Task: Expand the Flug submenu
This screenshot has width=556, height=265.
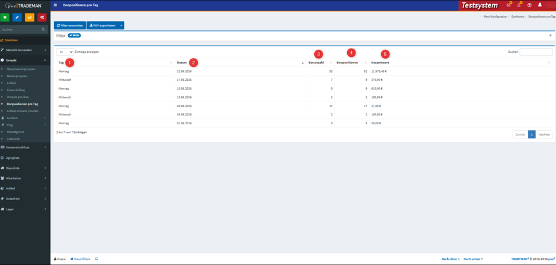Action: (25, 125)
